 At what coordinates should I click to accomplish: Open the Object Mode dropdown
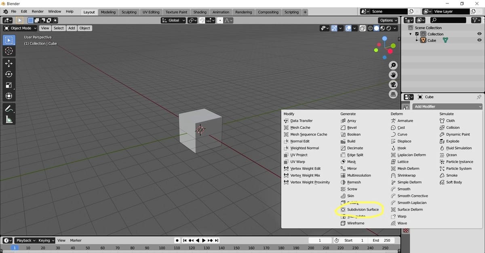click(x=20, y=28)
